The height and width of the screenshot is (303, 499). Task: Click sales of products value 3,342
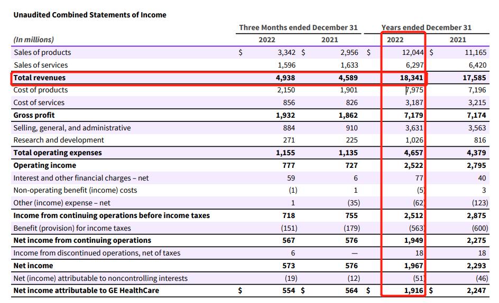click(287, 52)
